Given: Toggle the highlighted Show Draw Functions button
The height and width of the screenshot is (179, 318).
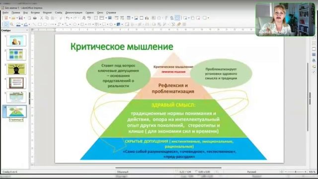Looking at the screenshot, I should coord(177,18).
